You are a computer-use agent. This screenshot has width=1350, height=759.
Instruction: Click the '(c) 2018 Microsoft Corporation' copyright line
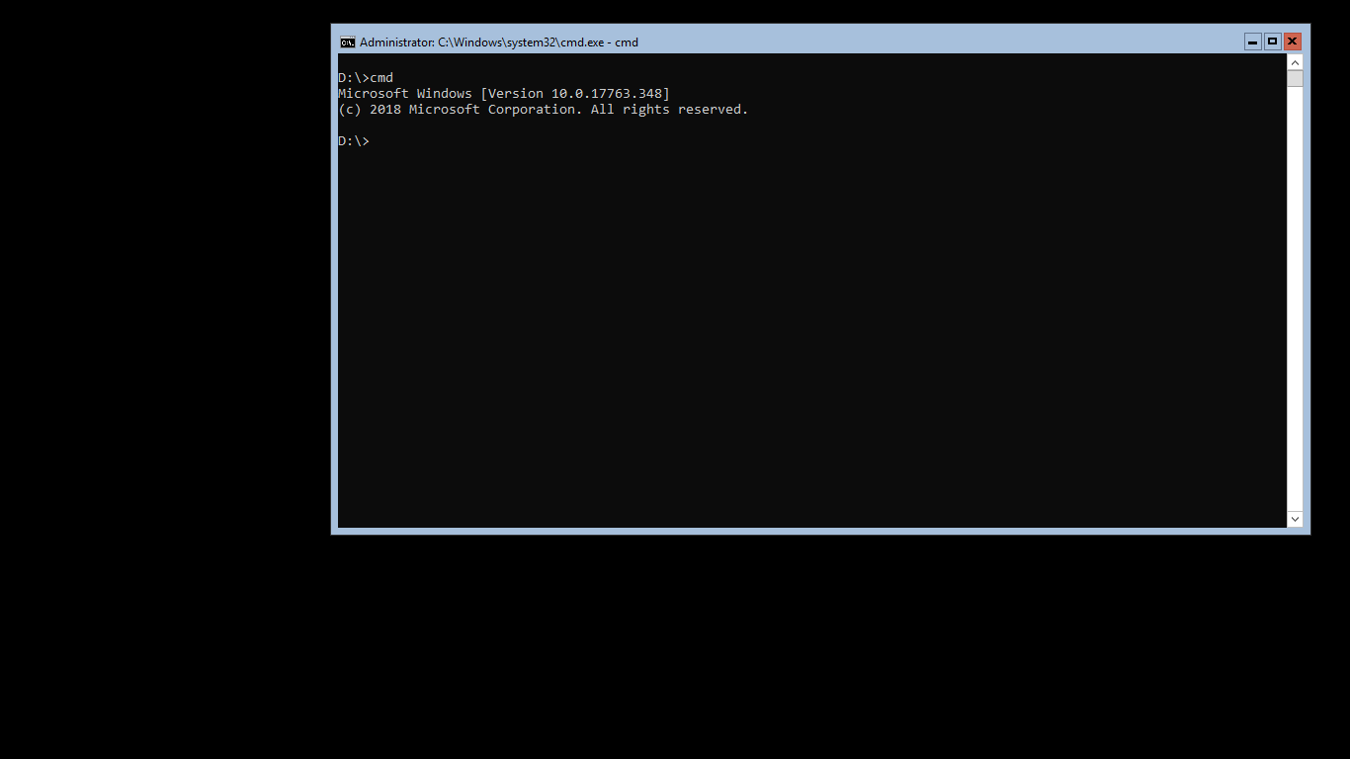pyautogui.click(x=544, y=110)
